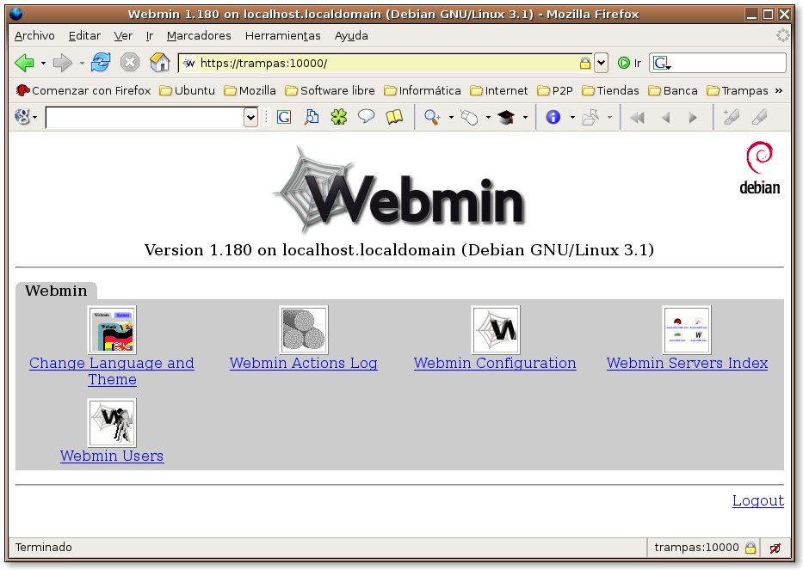This screenshot has width=803, height=570.
Task: Click the Webmin Configuration icon
Action: click(x=495, y=330)
